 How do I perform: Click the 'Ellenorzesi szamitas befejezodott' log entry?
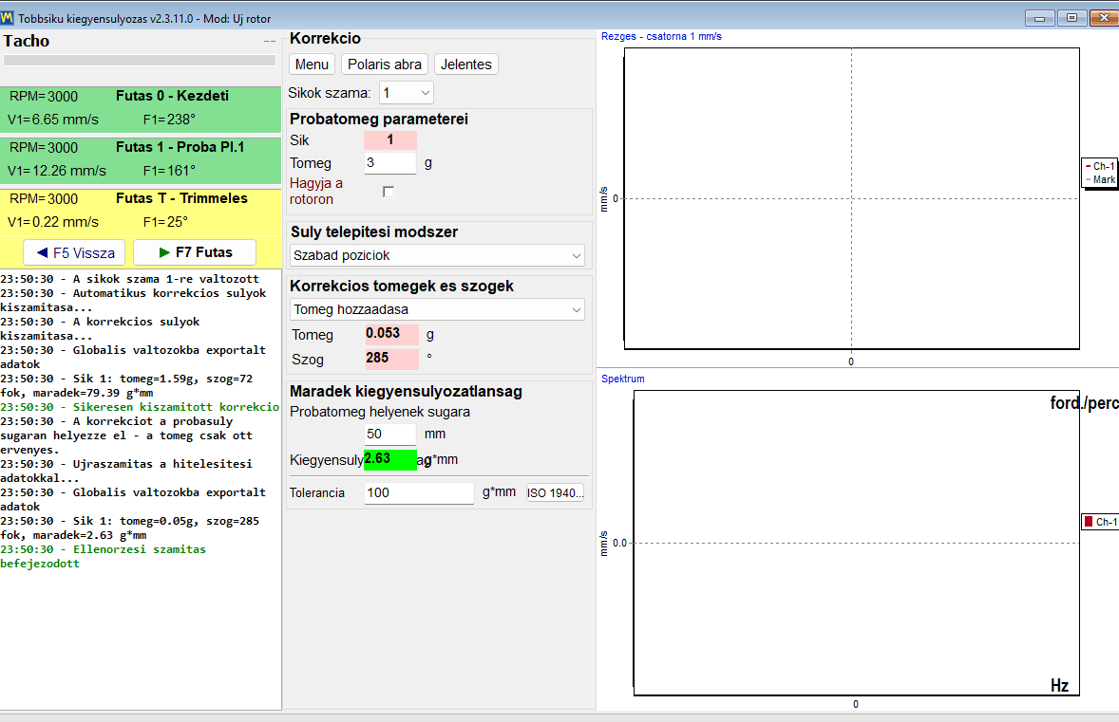pyautogui.click(x=103, y=557)
